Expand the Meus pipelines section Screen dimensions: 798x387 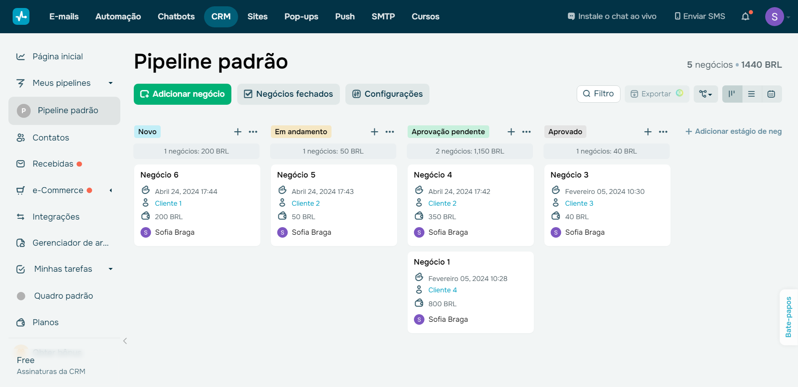[111, 83]
